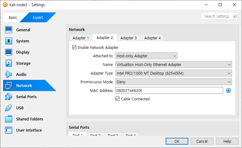The height and width of the screenshot is (148, 242).
Task: Select the Audio speaker icon
Action: (x=8, y=74)
